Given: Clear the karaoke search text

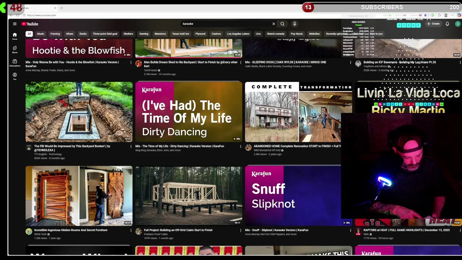Looking at the screenshot, I should [274, 24].
